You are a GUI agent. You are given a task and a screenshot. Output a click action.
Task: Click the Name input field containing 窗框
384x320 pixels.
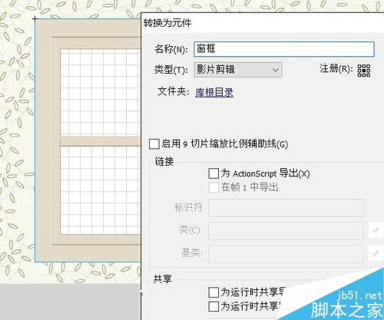pos(284,49)
